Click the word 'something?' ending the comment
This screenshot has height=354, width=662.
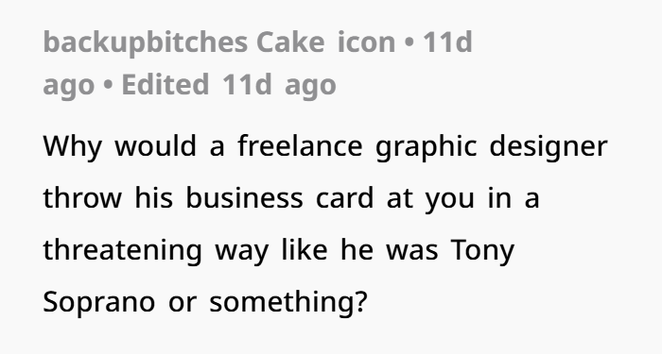tap(288, 303)
